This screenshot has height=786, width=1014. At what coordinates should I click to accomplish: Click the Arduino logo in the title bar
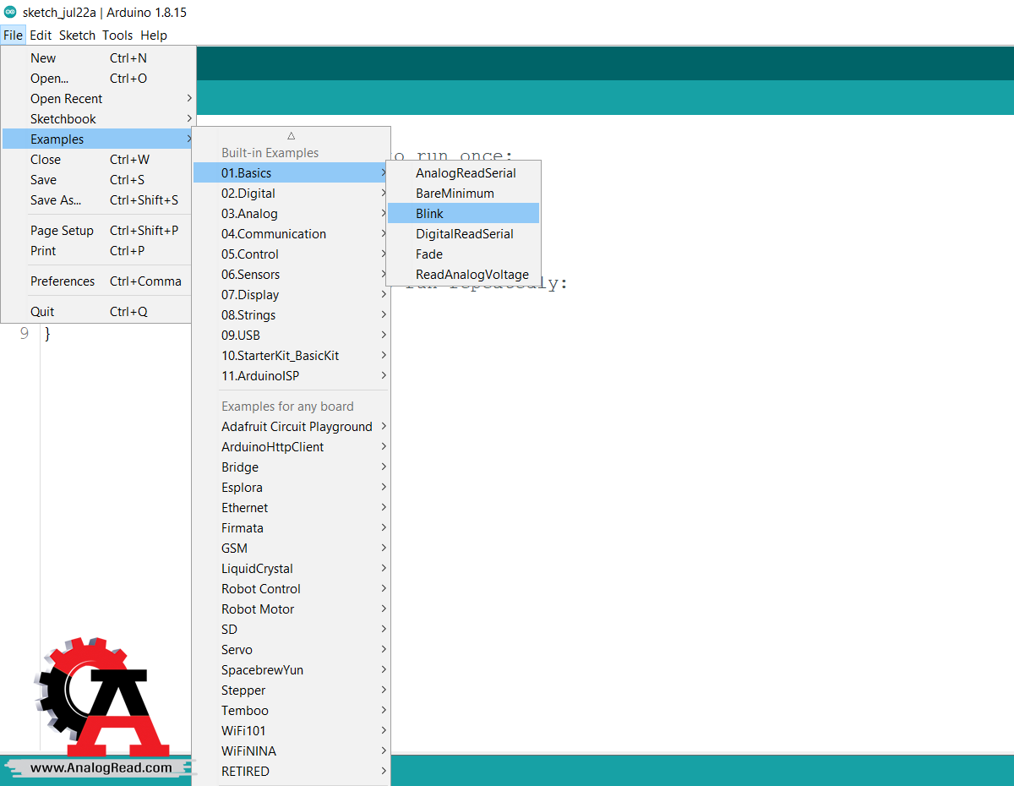tap(10, 13)
